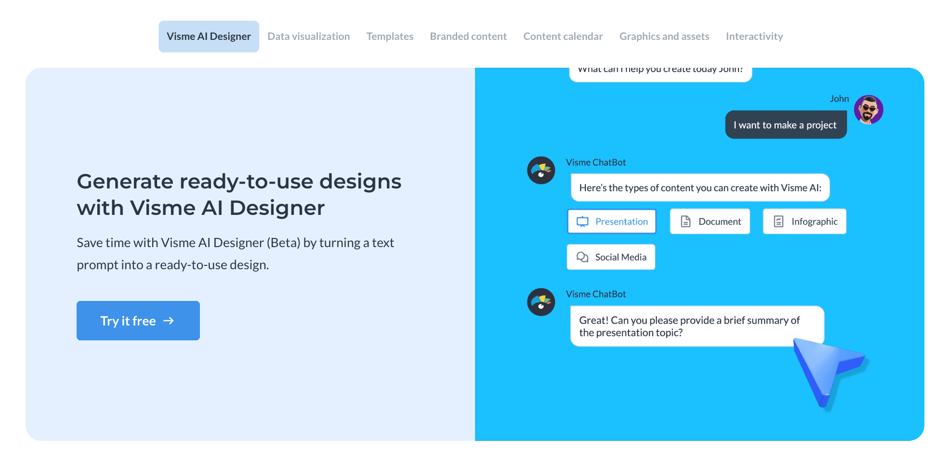Screen dimensions: 949x474
Task: Open the Templates tab
Action: (390, 37)
